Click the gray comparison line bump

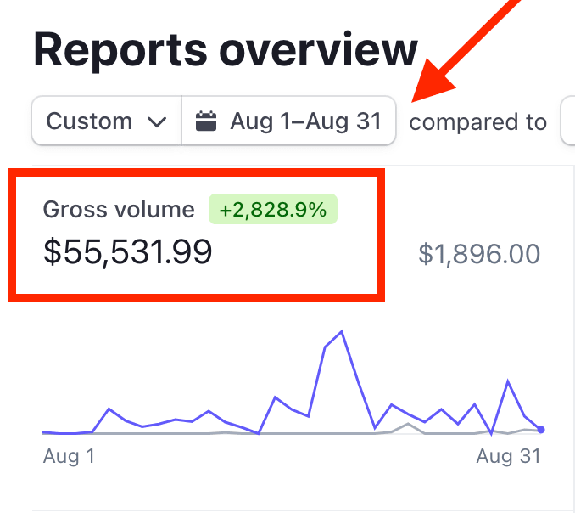pyautogui.click(x=409, y=424)
